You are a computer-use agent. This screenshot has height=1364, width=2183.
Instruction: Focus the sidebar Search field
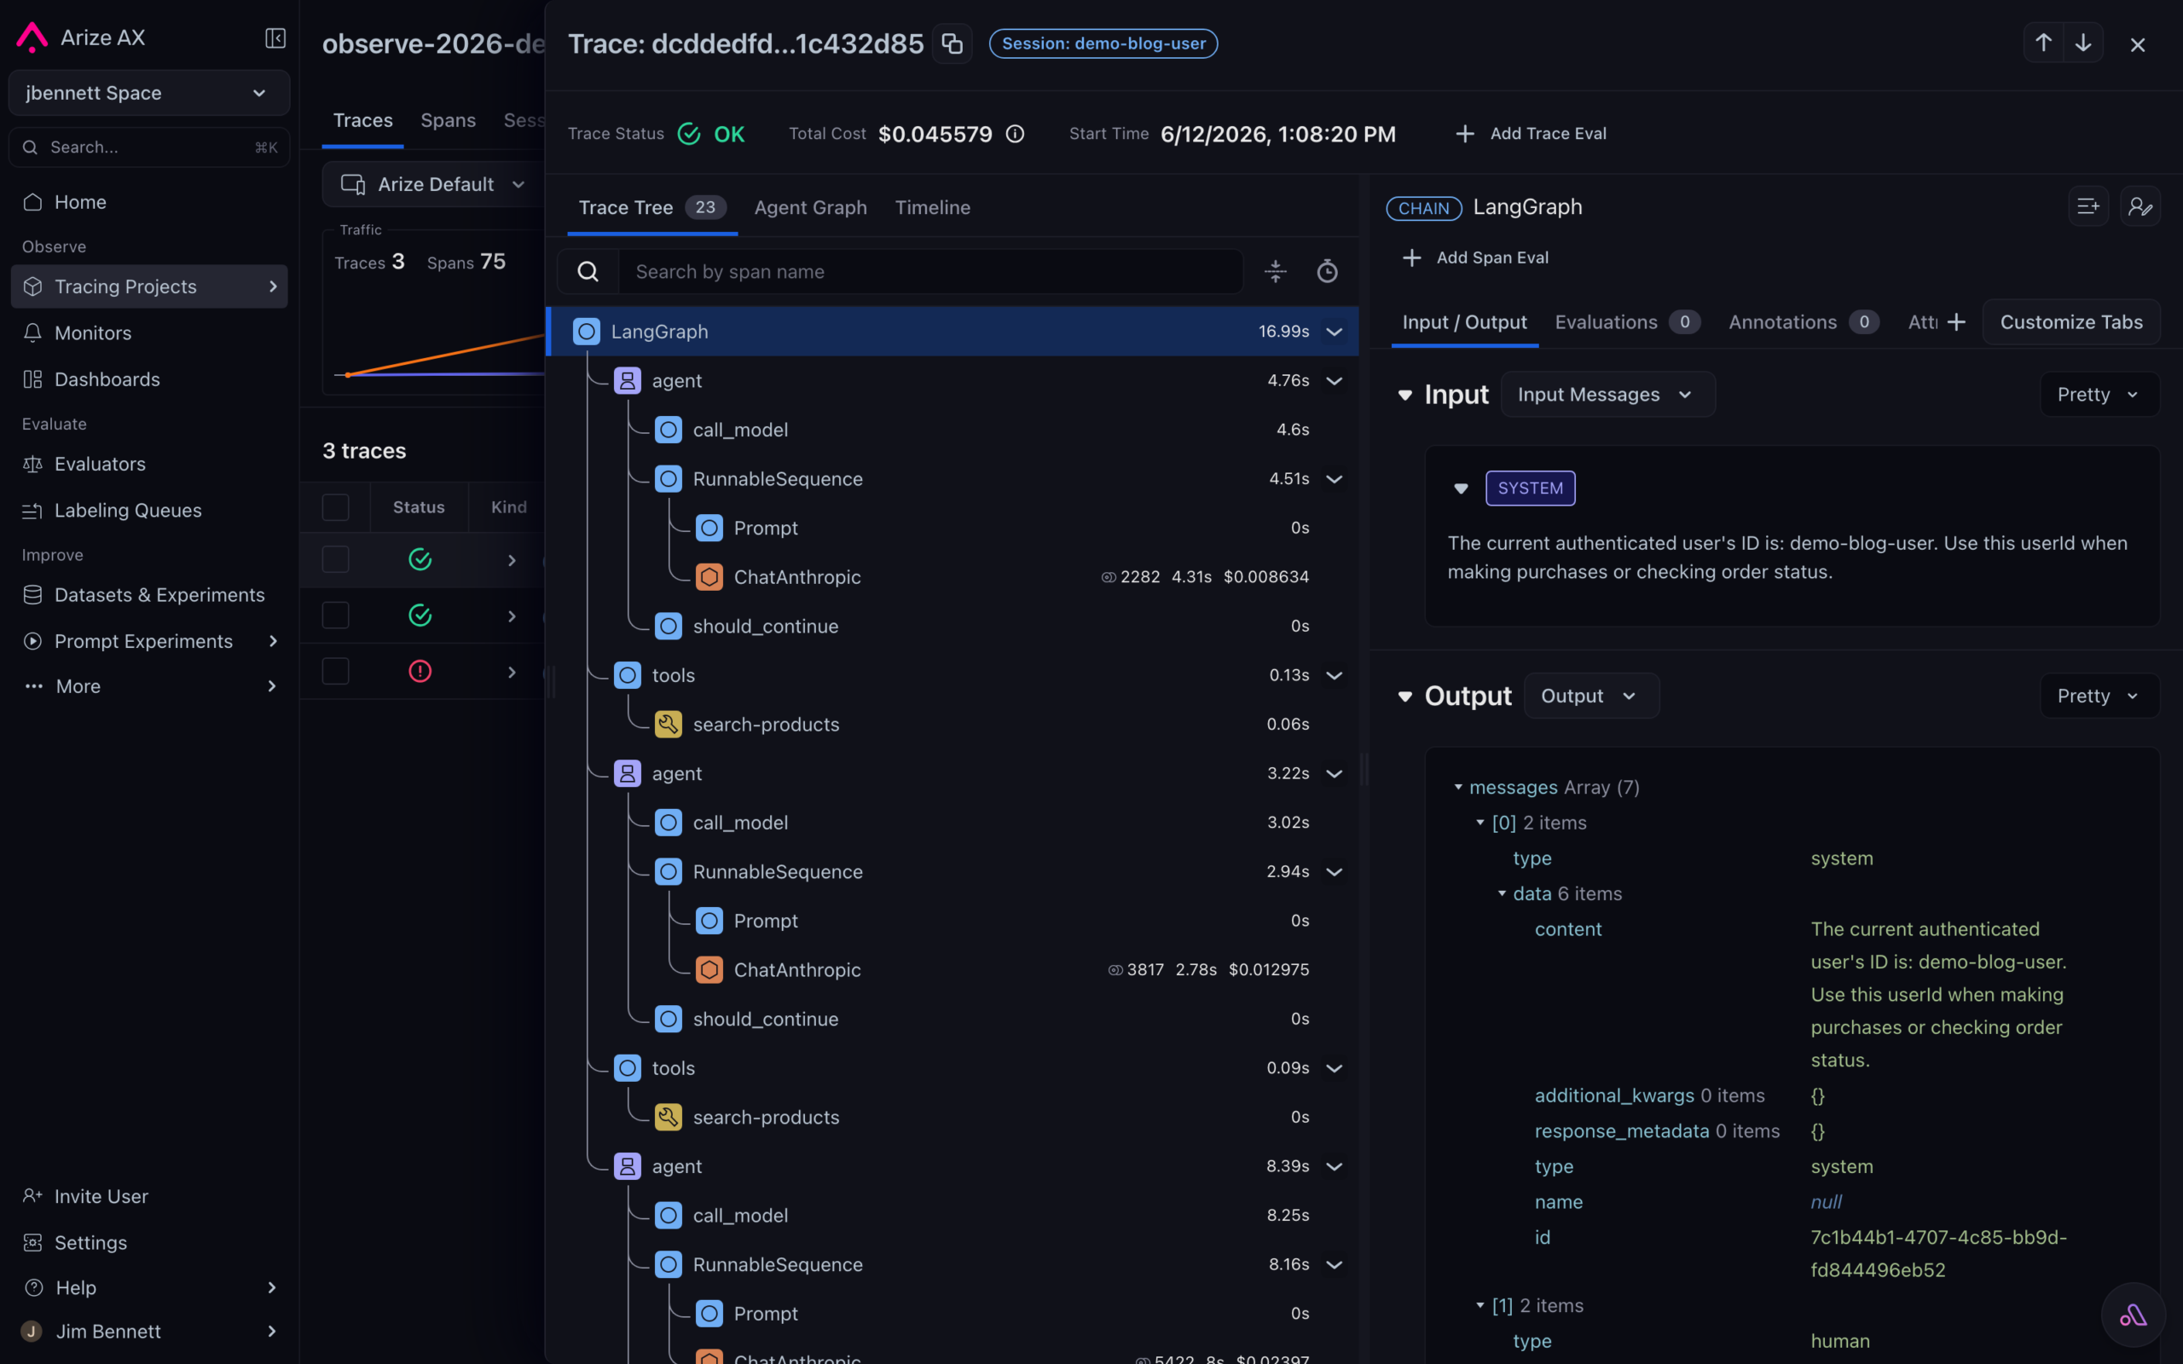coord(149,147)
